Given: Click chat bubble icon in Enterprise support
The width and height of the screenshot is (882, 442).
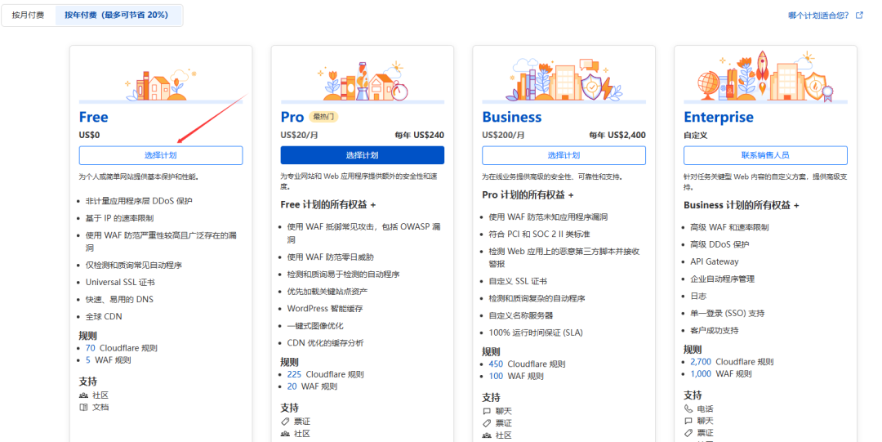Looking at the screenshot, I should coord(688,422).
